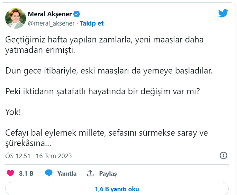The image size is (237, 195).
Task: Click the blue verified badge
Action: click(x=77, y=14)
